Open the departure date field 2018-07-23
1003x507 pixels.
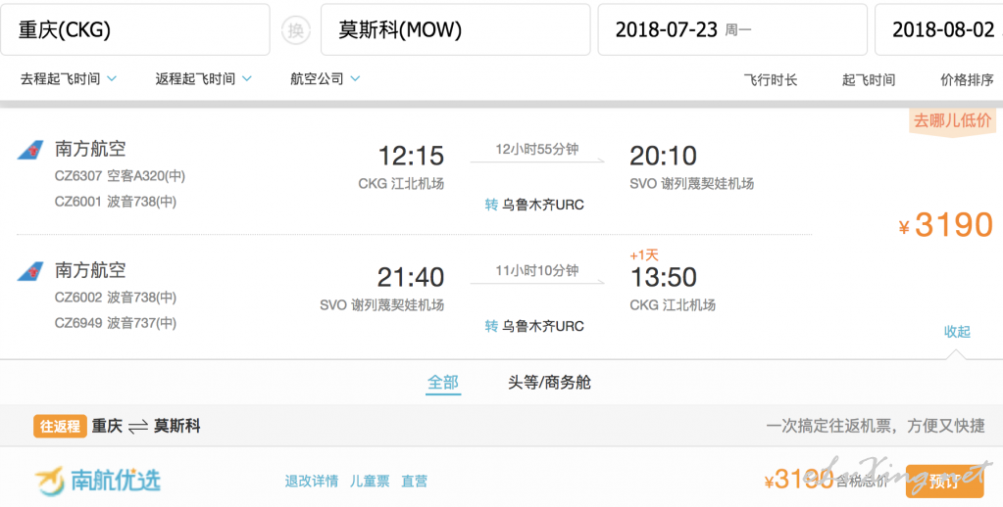[732, 30]
